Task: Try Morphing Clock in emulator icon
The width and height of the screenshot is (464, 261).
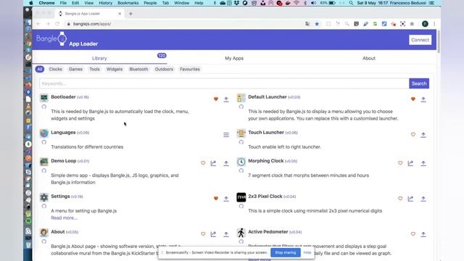Action: pos(410,163)
